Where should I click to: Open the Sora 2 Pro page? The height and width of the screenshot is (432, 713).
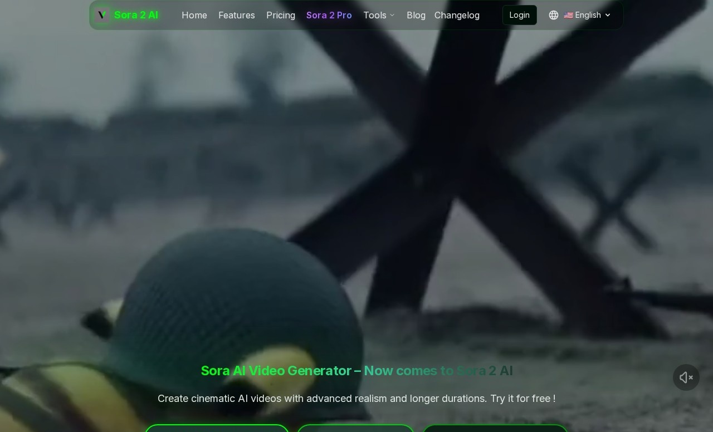point(329,15)
